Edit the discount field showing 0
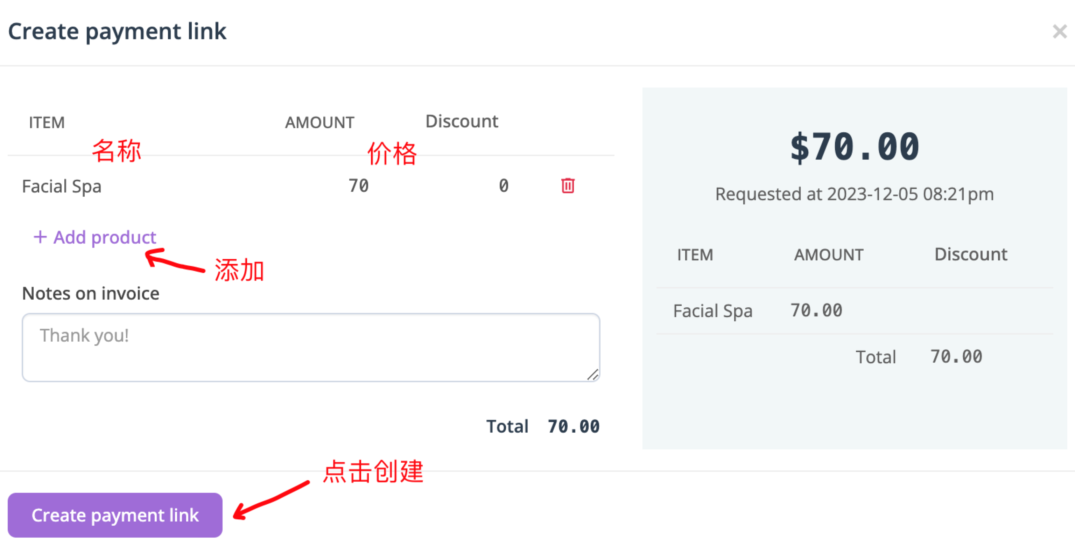The width and height of the screenshot is (1075, 553). (503, 186)
